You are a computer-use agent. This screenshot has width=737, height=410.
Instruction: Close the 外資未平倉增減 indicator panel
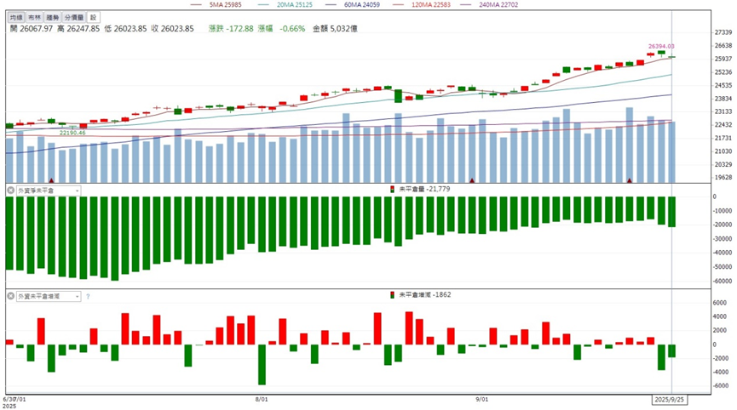(11, 296)
